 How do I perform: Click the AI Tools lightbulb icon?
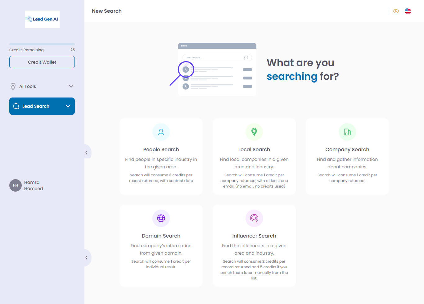click(13, 86)
